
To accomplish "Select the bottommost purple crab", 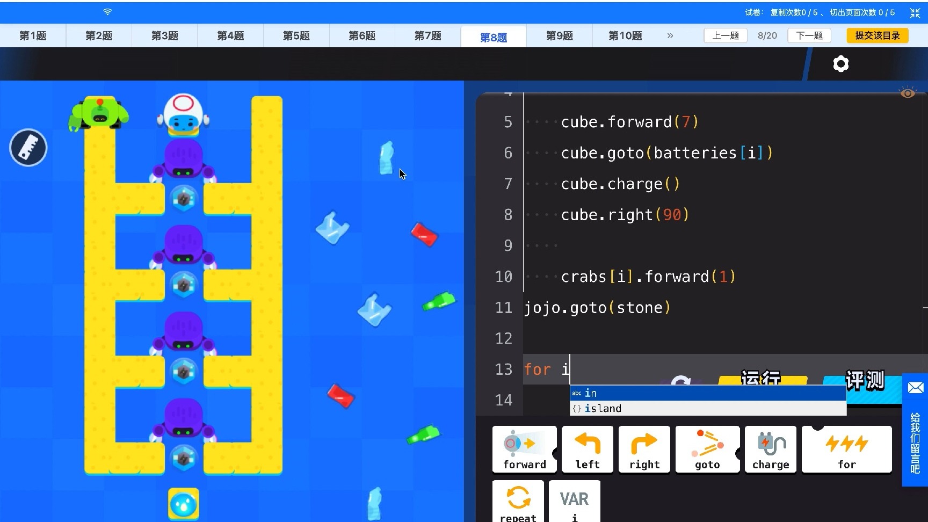I will (184, 419).
